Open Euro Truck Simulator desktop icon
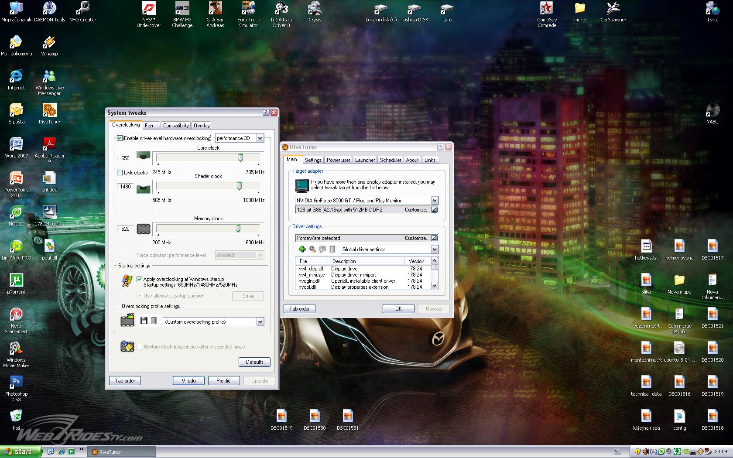The height and width of the screenshot is (458, 733). tap(248, 14)
